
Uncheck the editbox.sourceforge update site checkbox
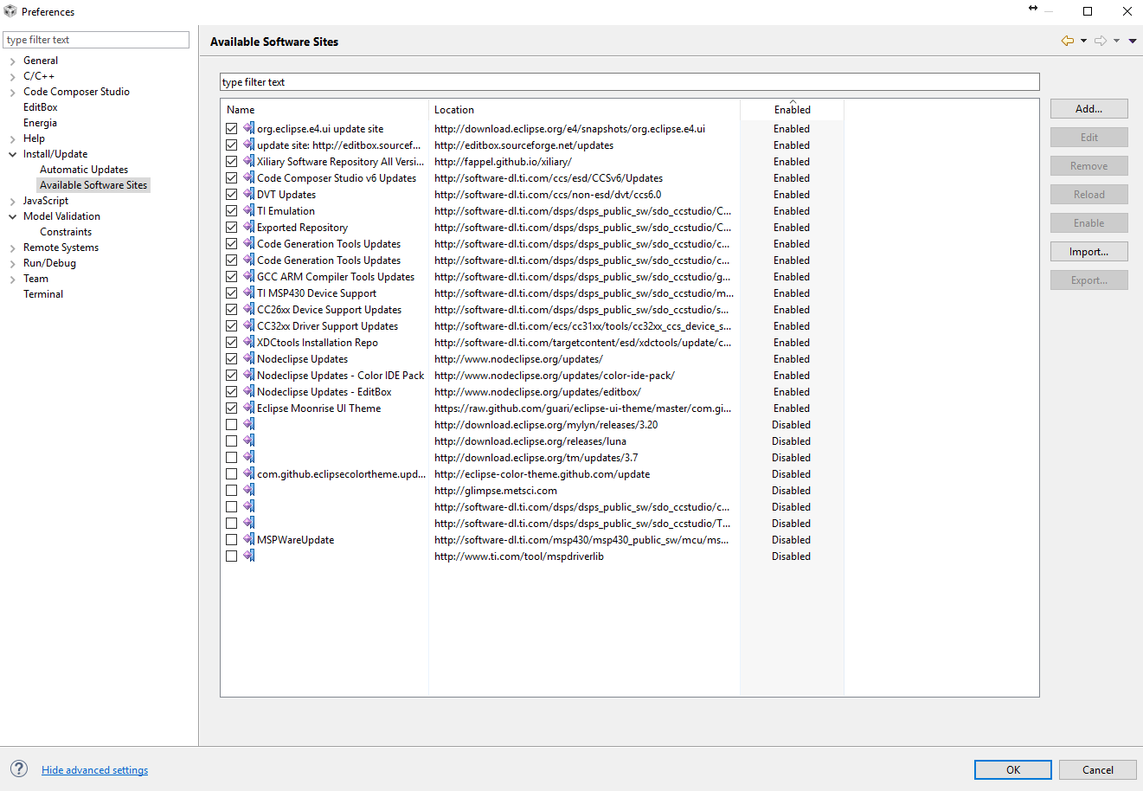tap(231, 145)
